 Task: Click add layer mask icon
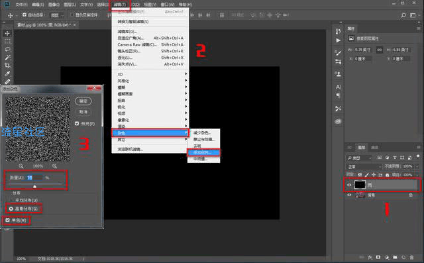click(378, 257)
